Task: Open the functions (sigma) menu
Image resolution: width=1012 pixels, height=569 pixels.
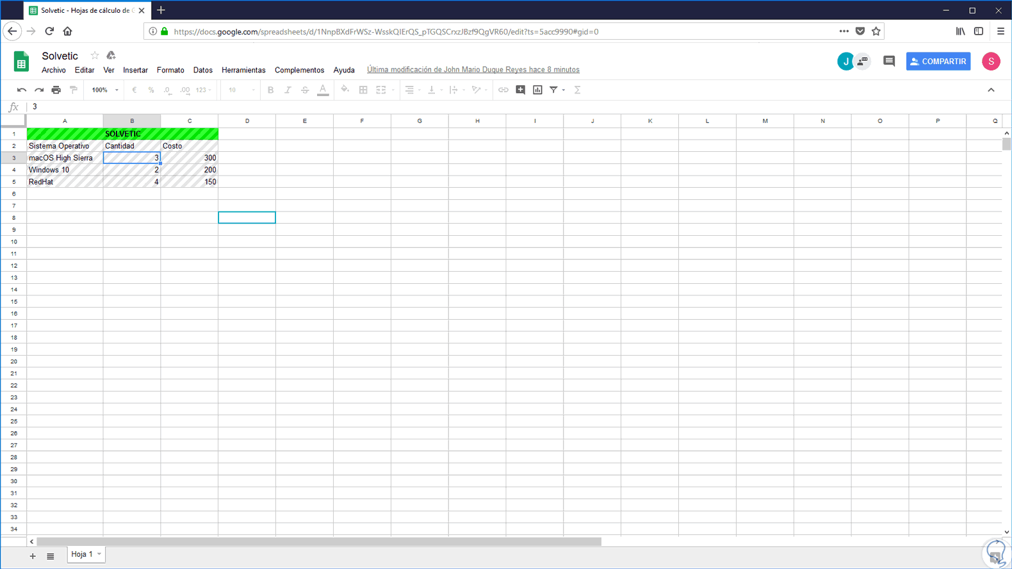Action: click(577, 90)
